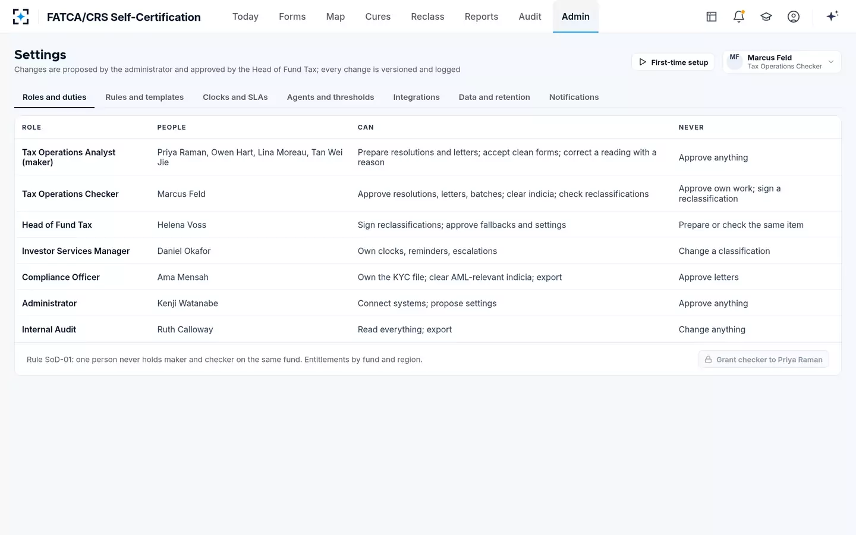Click Ama Mensah in the People column
This screenshot has width=856, height=535.
pos(183,277)
